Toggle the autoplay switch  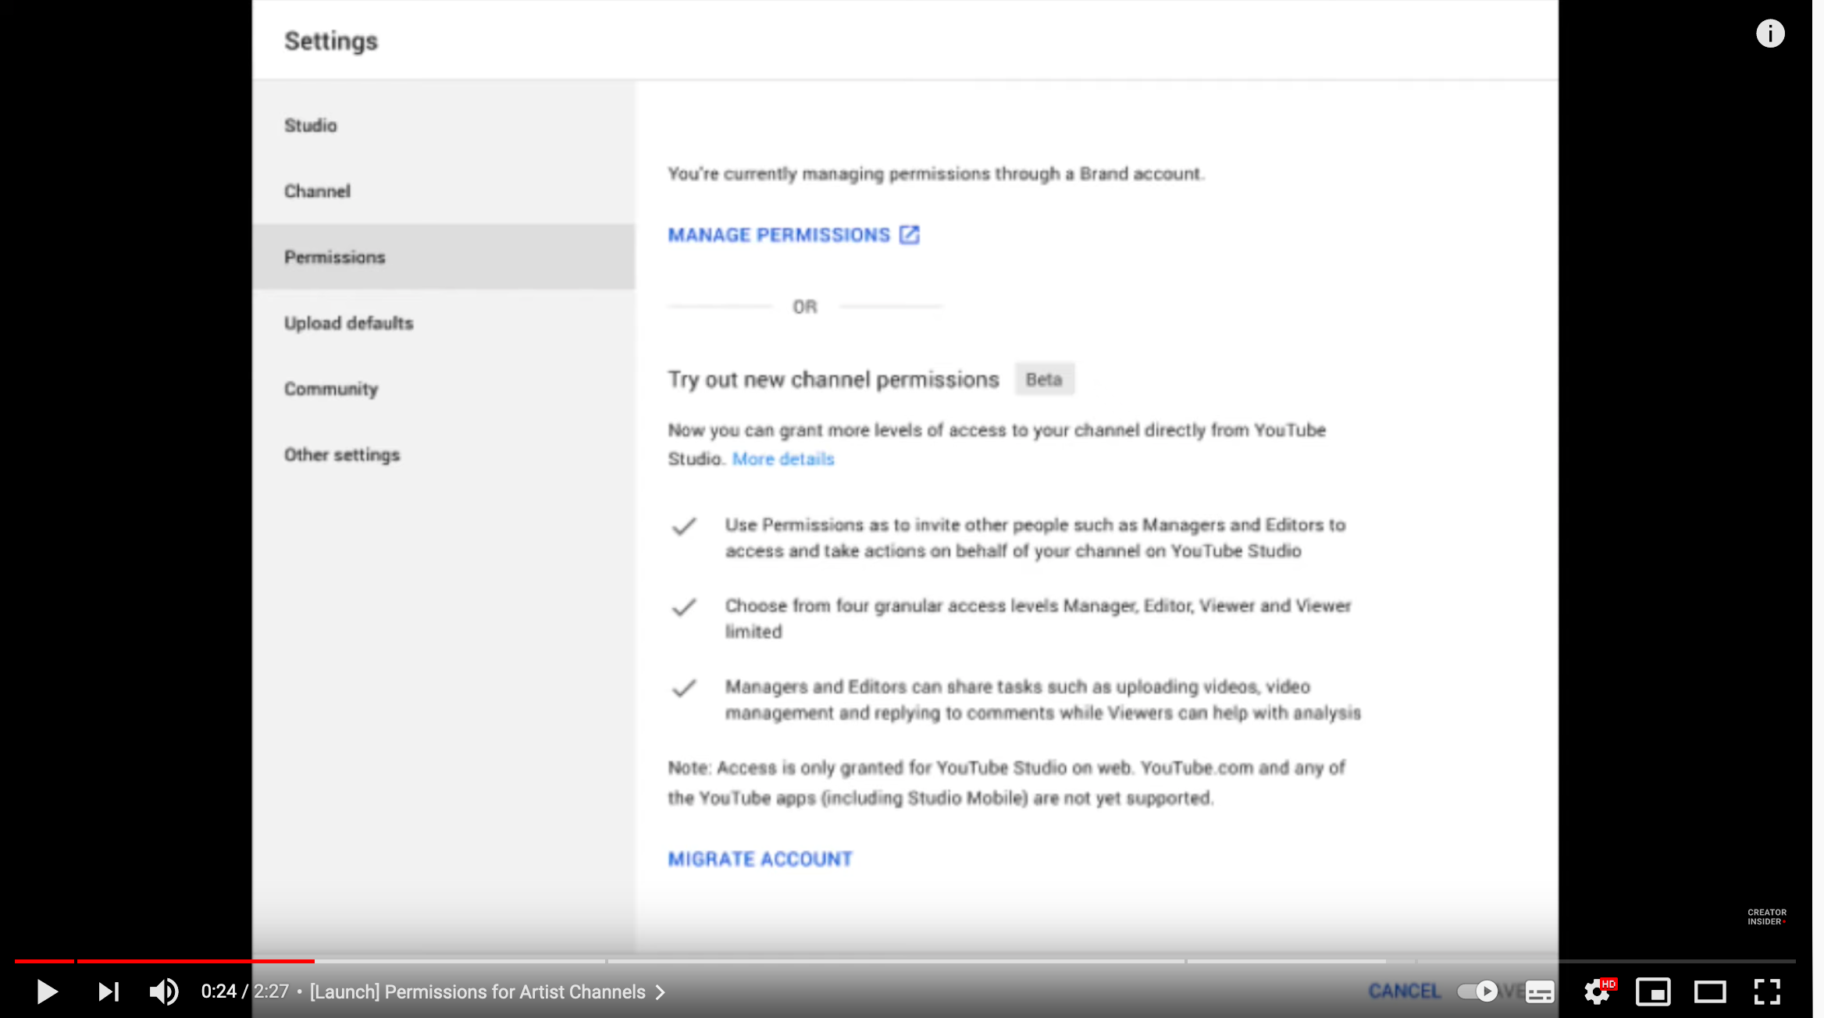[x=1478, y=991]
